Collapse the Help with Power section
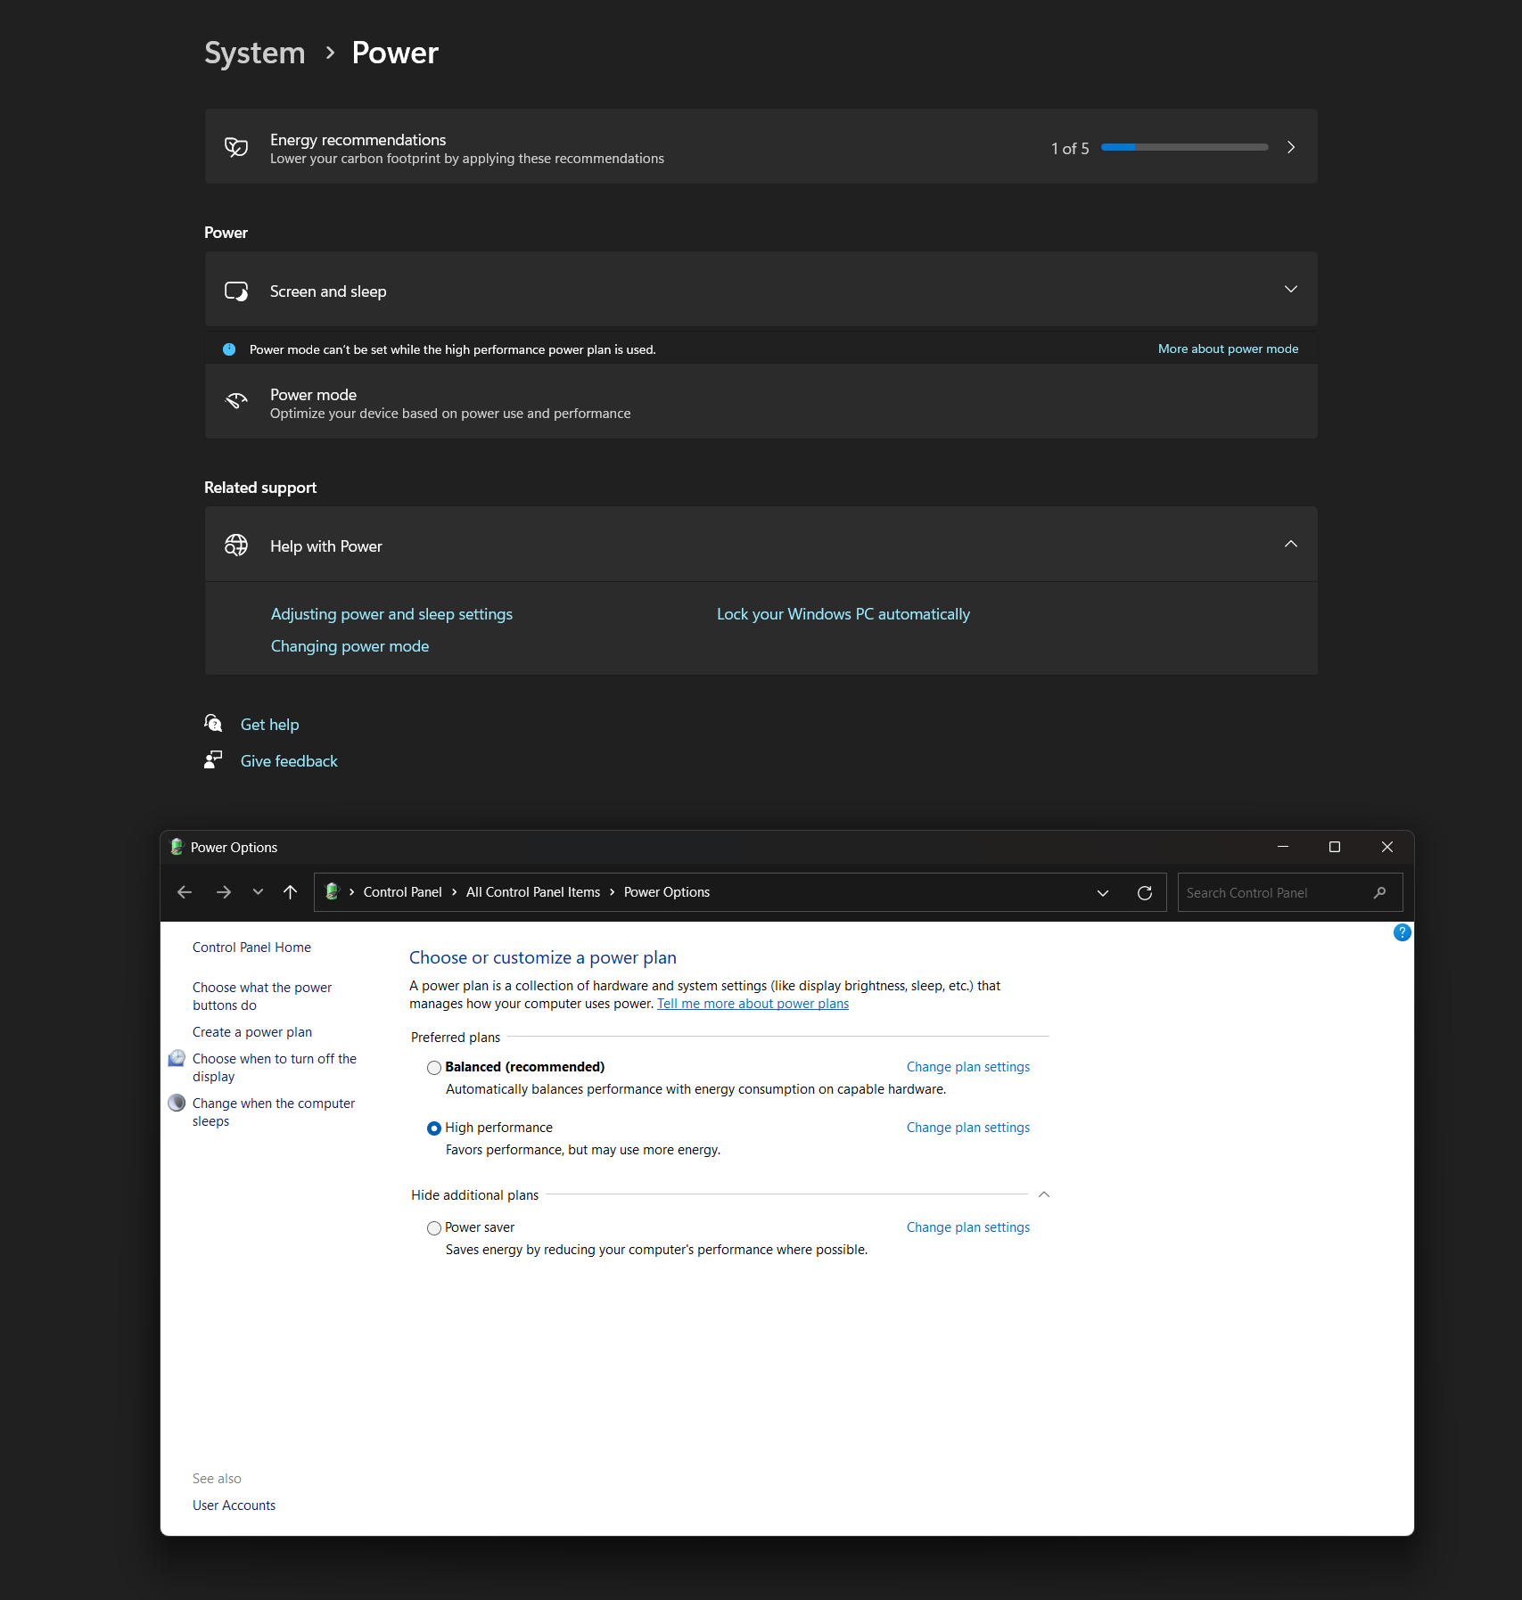The image size is (1522, 1600). click(1290, 545)
